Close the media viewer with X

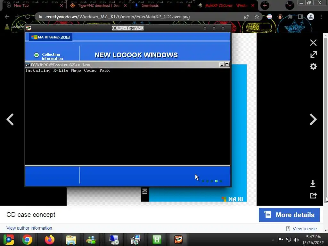(x=313, y=43)
